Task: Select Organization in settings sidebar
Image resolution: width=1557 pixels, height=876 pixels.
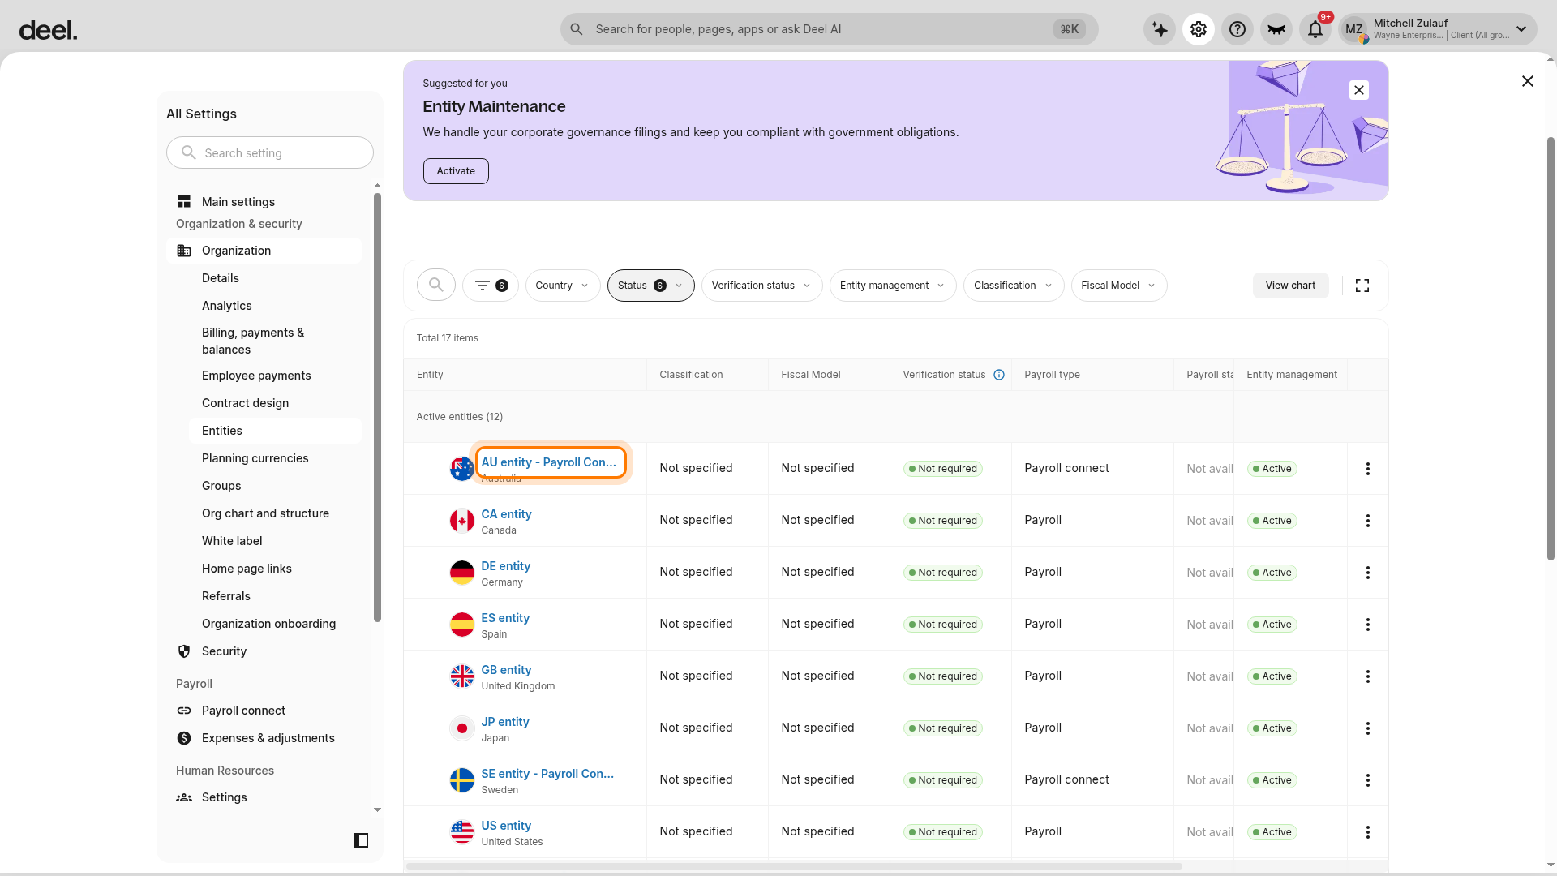Action: [264, 251]
